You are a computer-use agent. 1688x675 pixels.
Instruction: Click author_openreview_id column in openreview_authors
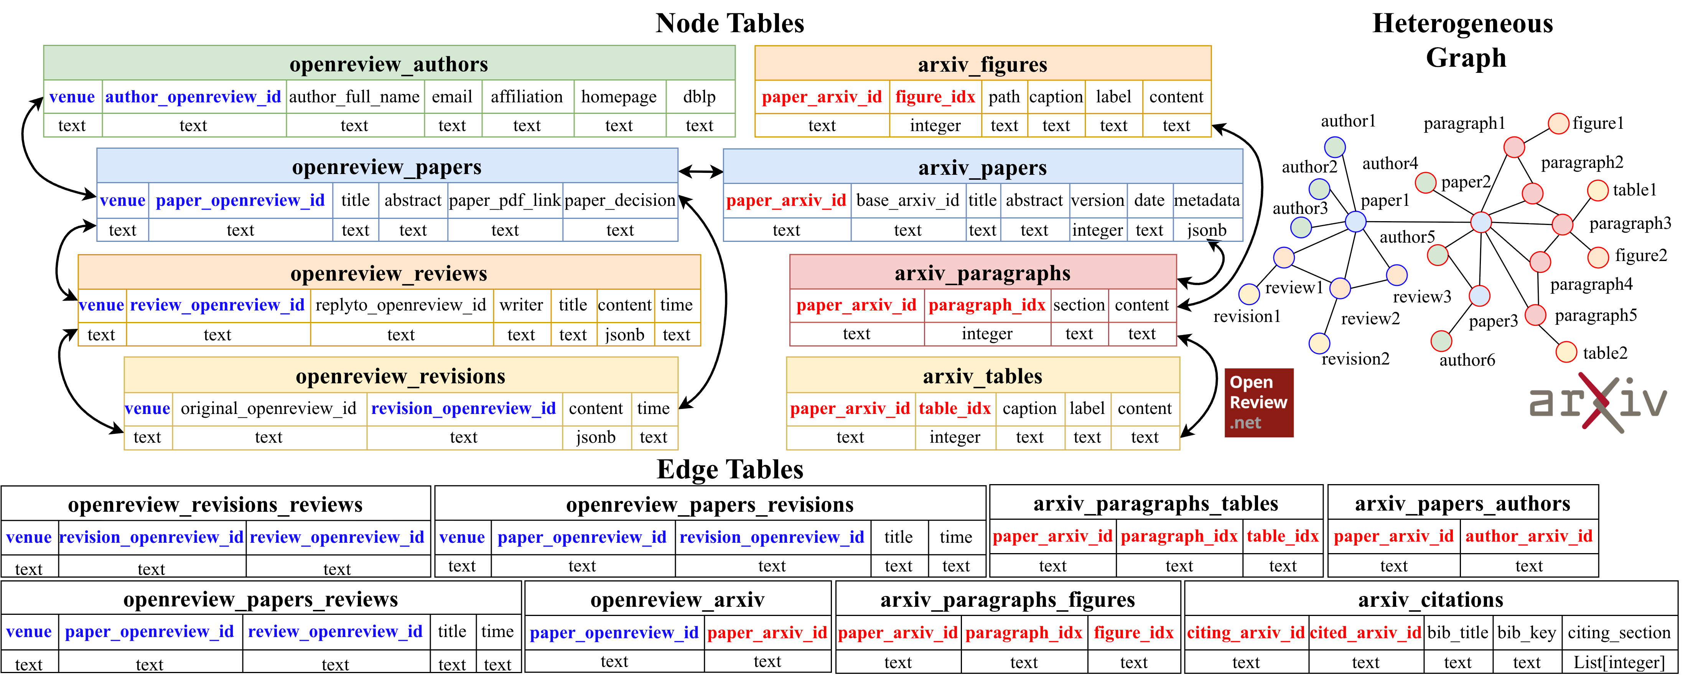(193, 97)
